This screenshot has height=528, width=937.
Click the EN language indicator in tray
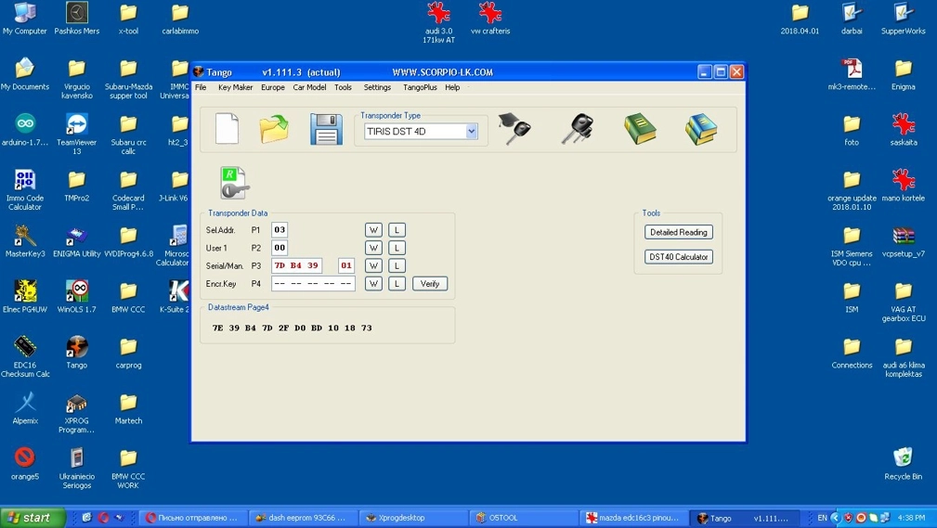822,518
